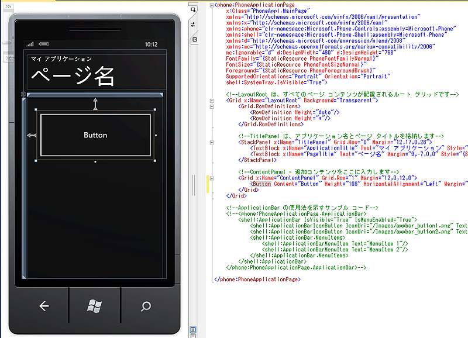The width and height of the screenshot is (468, 338).
Task: Select the Button control in the designer
Action: pyautogui.click(x=95, y=135)
